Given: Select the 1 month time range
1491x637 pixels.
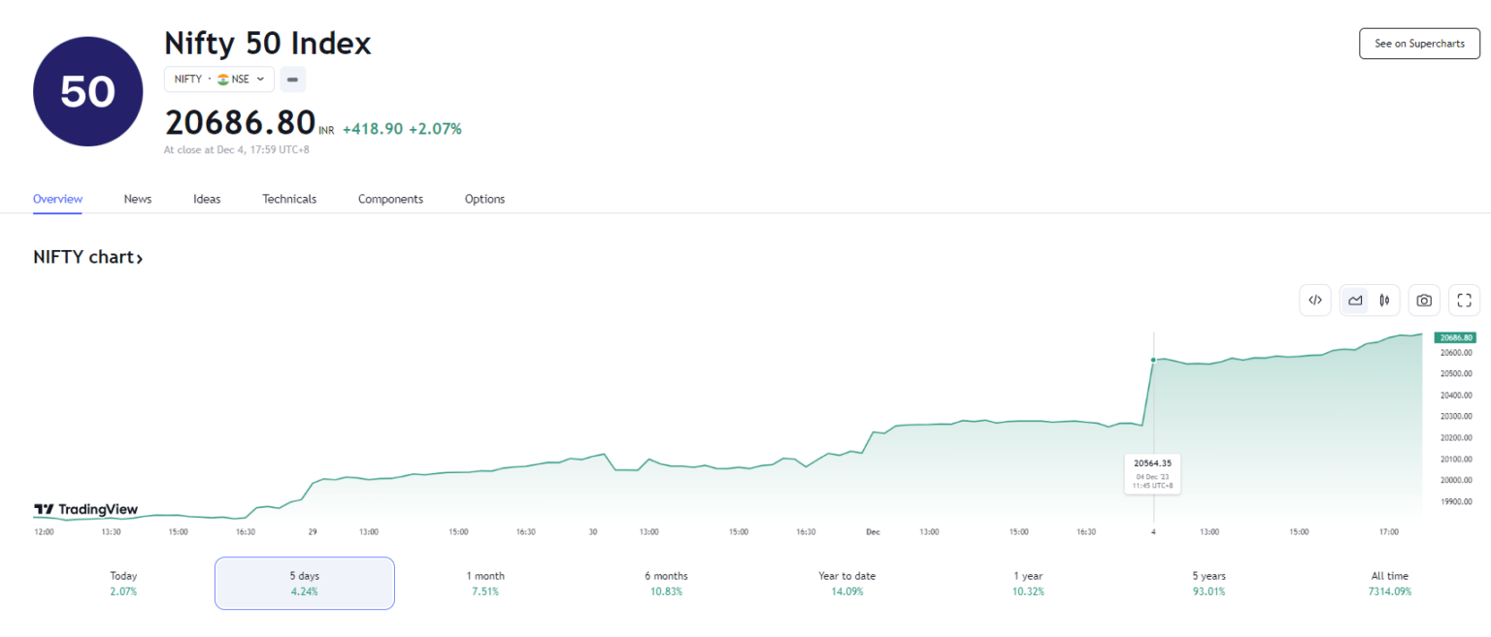Looking at the screenshot, I should coord(484,583).
